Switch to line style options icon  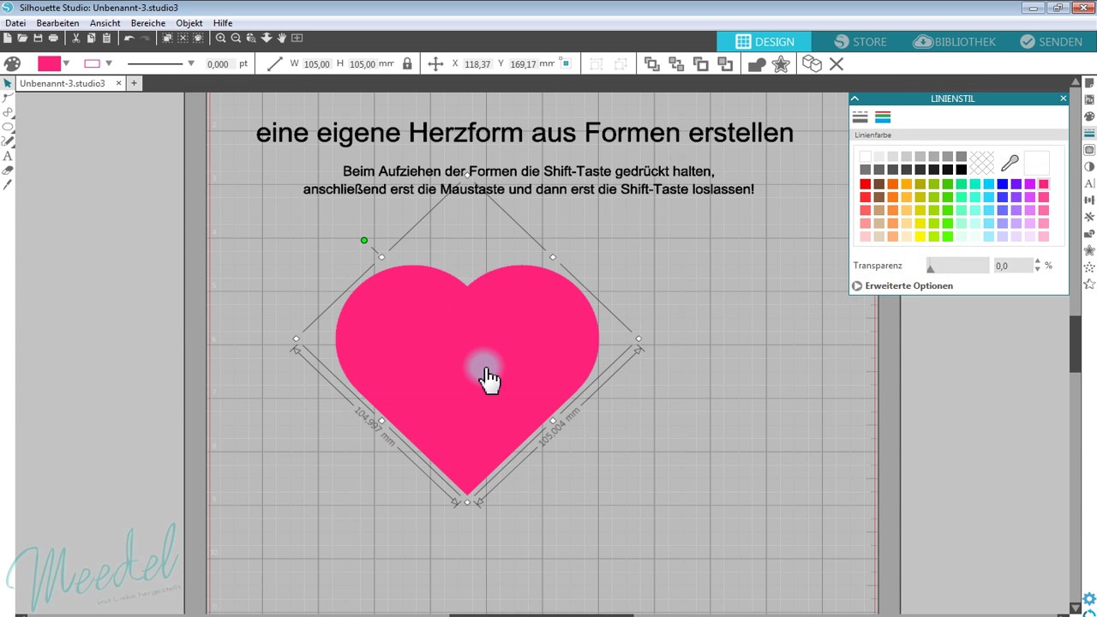coord(860,117)
